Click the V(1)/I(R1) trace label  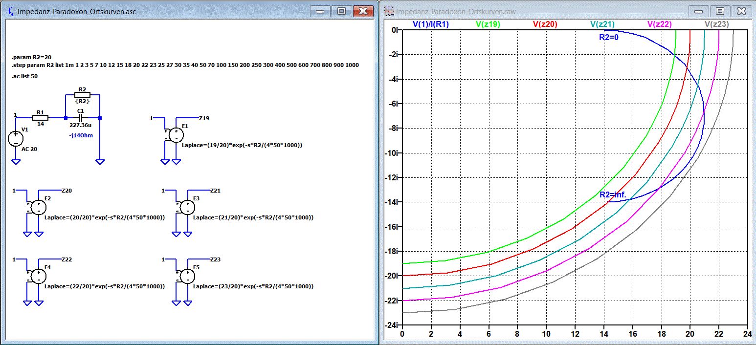[431, 24]
